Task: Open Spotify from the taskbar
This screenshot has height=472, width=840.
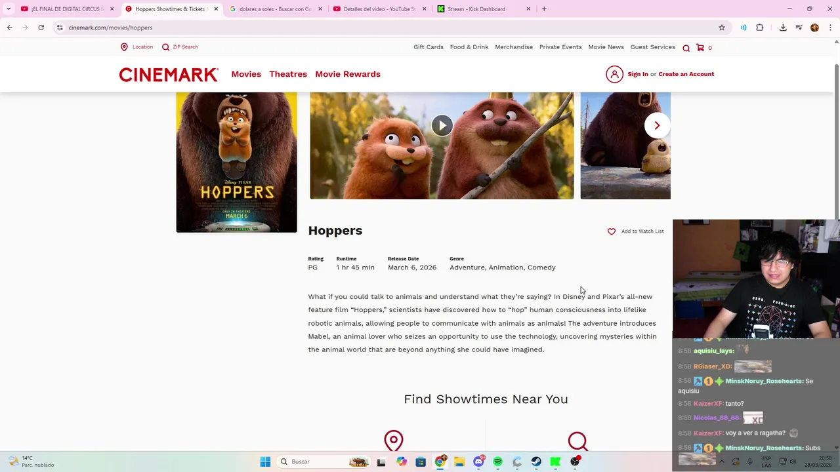Action: pos(497,462)
